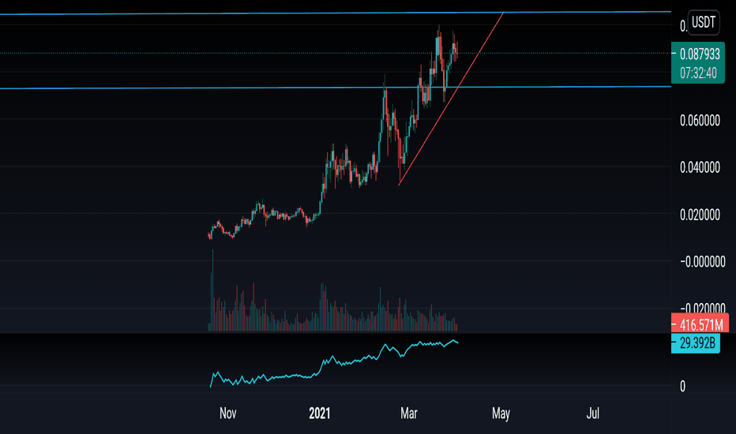Click the 0 indicator axis label
The height and width of the screenshot is (434, 736).
click(682, 387)
